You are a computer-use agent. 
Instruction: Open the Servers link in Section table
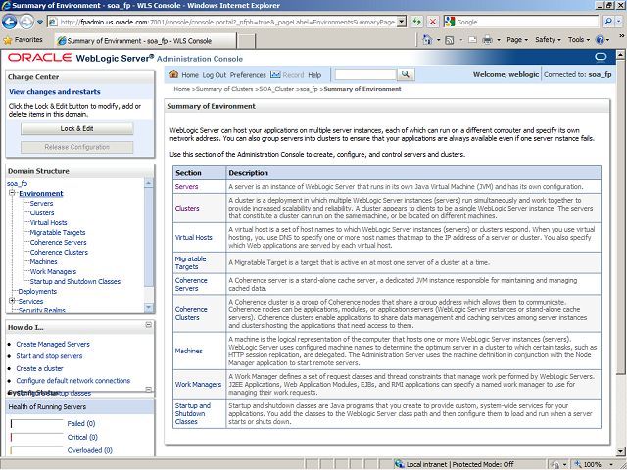click(x=186, y=186)
